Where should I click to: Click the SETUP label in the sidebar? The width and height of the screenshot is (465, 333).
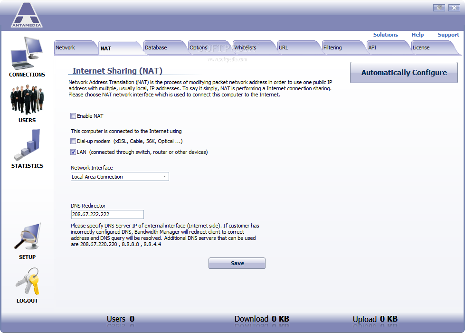27,257
